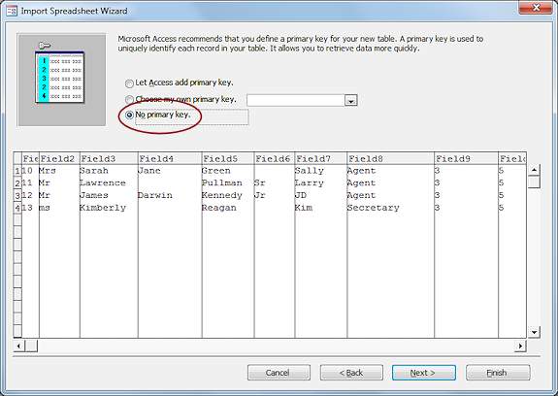Click the cell containing Lawrence
The width and height of the screenshot is (558, 396).
(x=109, y=183)
